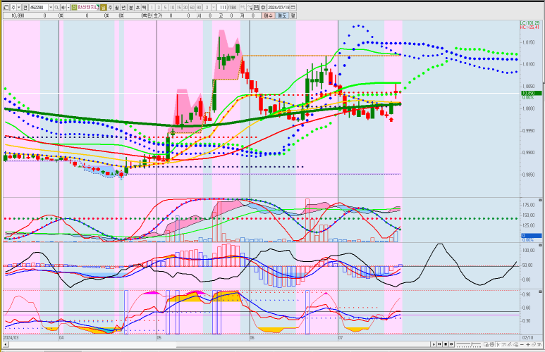Click the play forward arrow at bottom

click(434, 344)
